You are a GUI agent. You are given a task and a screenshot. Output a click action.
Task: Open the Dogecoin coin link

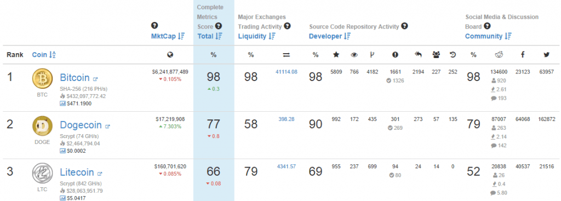point(81,125)
